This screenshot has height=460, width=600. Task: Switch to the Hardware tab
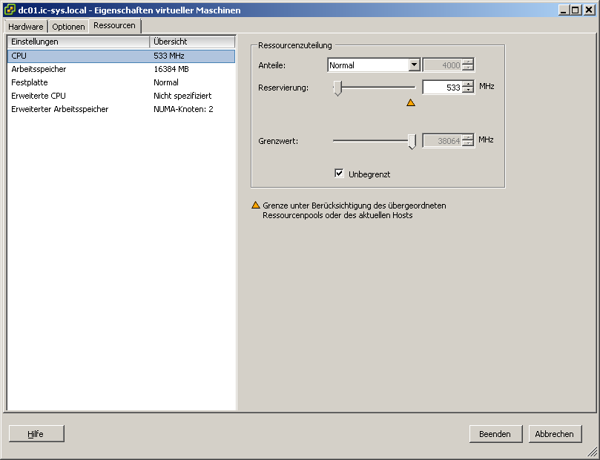pos(26,26)
